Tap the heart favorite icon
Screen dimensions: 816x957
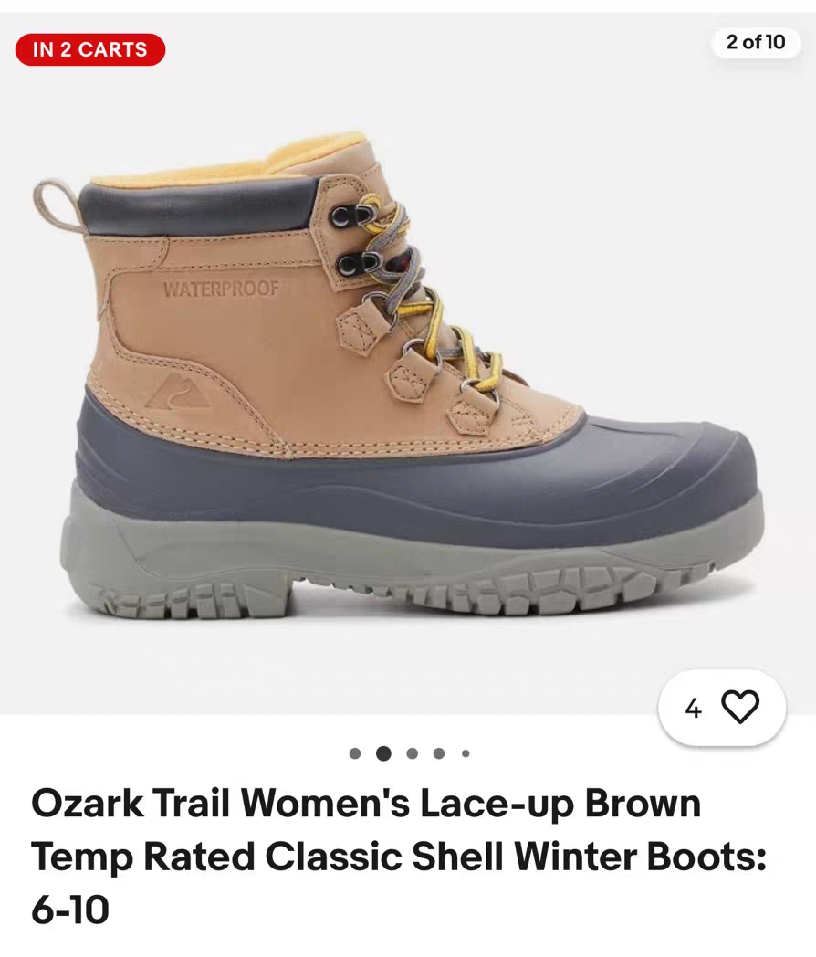tap(739, 707)
